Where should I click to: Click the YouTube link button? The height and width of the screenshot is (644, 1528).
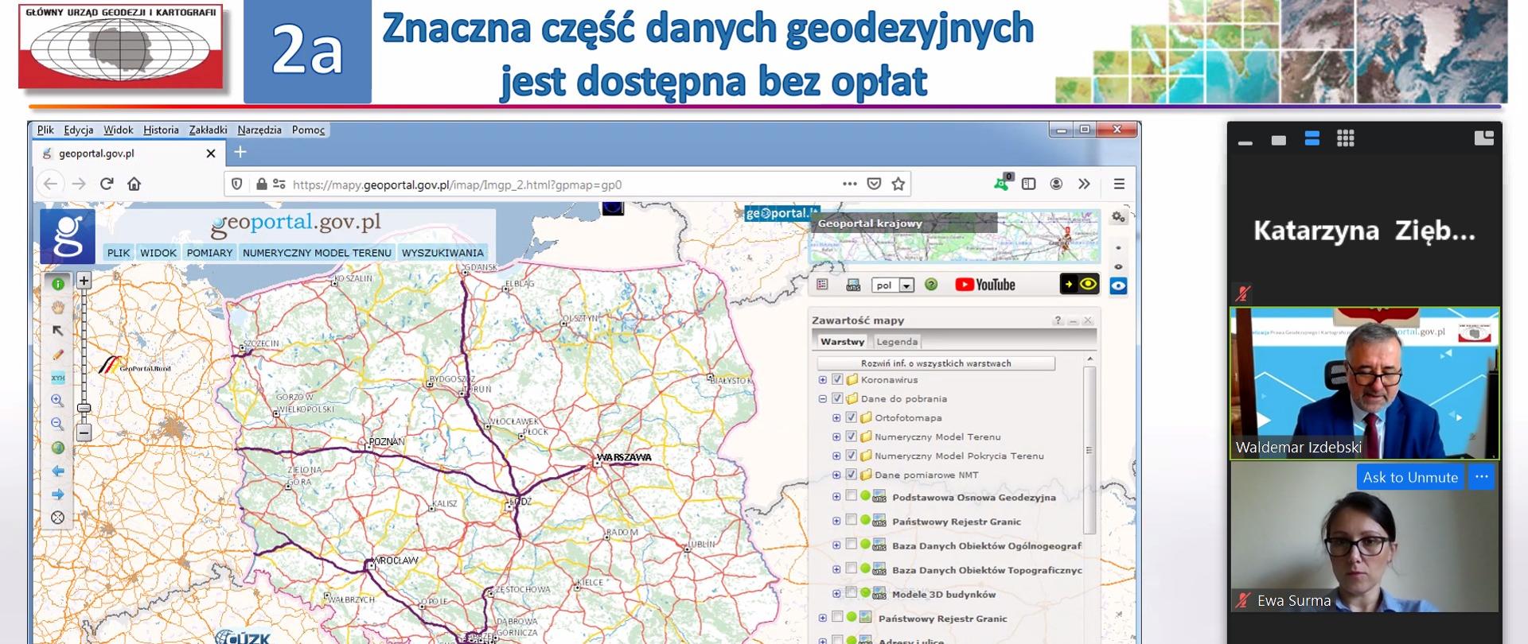(x=985, y=285)
